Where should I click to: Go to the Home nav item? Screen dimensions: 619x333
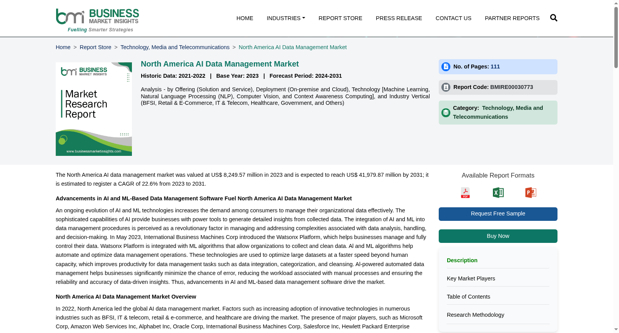tap(245, 18)
